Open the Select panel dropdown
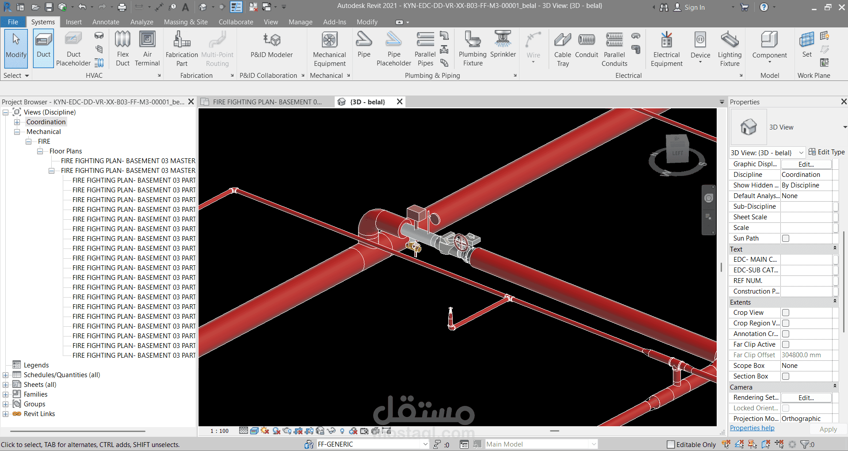Screen dimensions: 848x451 pos(16,76)
